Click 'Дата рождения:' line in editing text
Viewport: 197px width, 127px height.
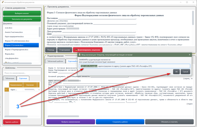pyautogui.click(x=88, y=83)
